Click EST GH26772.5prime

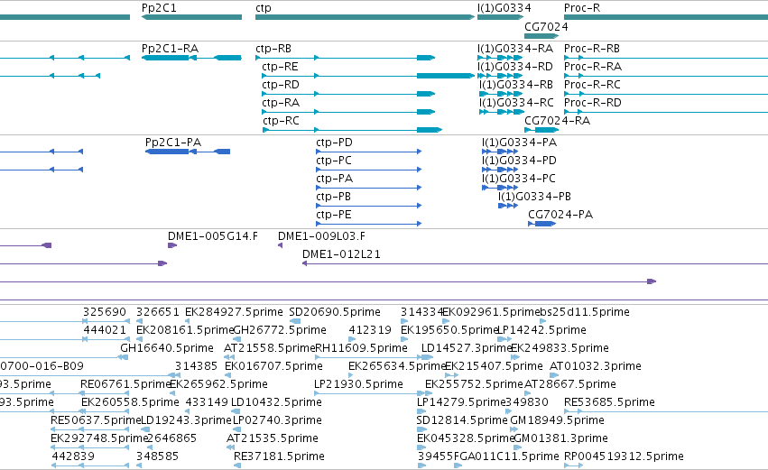pyautogui.click(x=280, y=330)
